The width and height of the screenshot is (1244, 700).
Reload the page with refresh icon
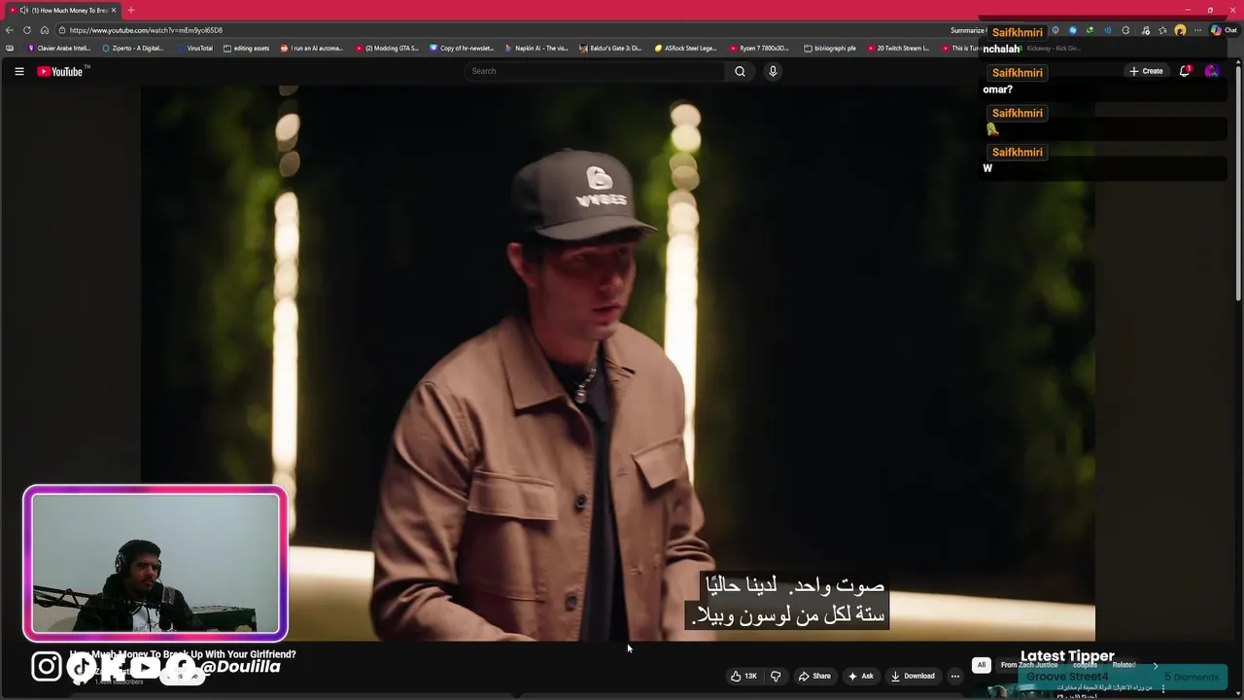click(27, 30)
